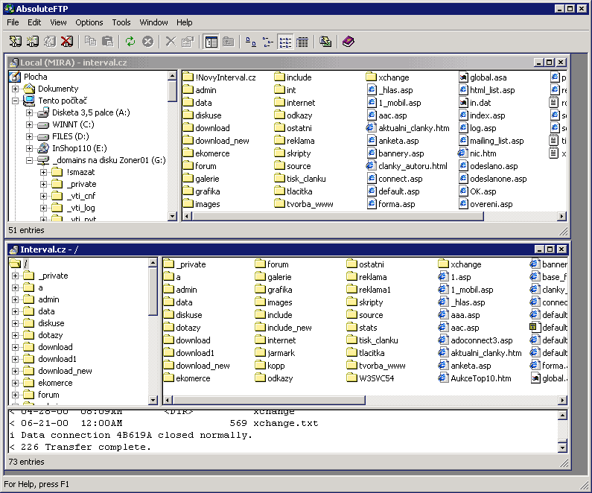Open the Tools menu
The image size is (592, 493).
click(x=121, y=22)
